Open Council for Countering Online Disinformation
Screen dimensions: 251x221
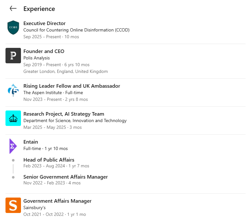76,30
